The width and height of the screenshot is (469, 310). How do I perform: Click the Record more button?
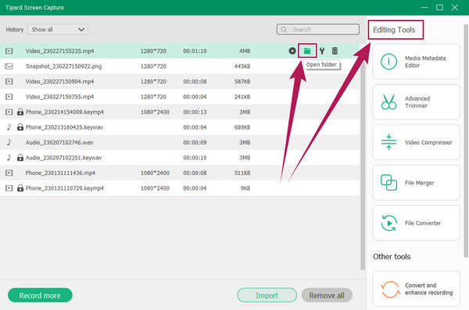[x=40, y=295]
